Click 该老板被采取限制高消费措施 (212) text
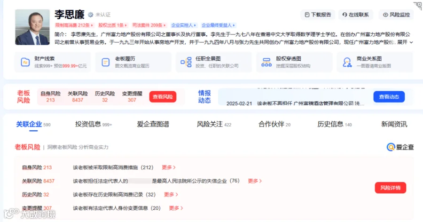The width and height of the screenshot is (423, 222). click(113, 167)
